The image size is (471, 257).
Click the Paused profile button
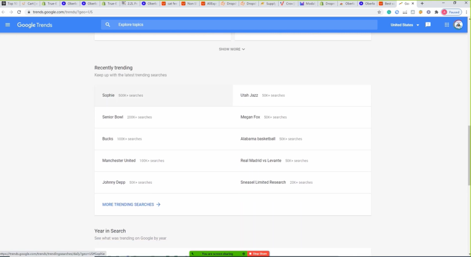451,12
